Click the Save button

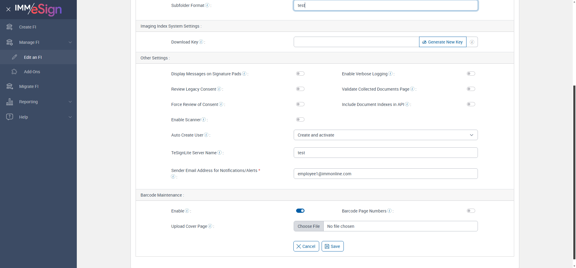coord(332,246)
